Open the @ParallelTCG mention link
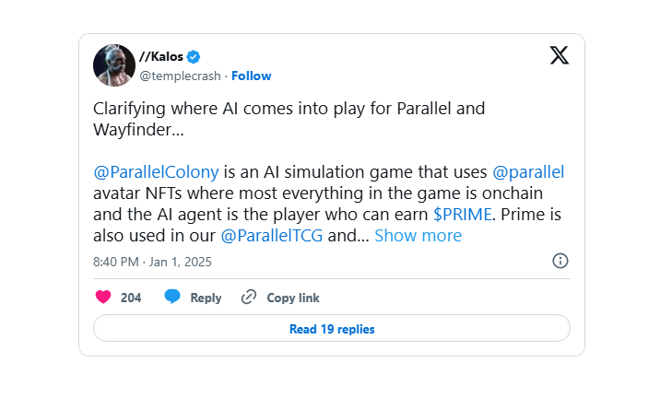Image resolution: width=660 pixels, height=398 pixels. pos(273,236)
